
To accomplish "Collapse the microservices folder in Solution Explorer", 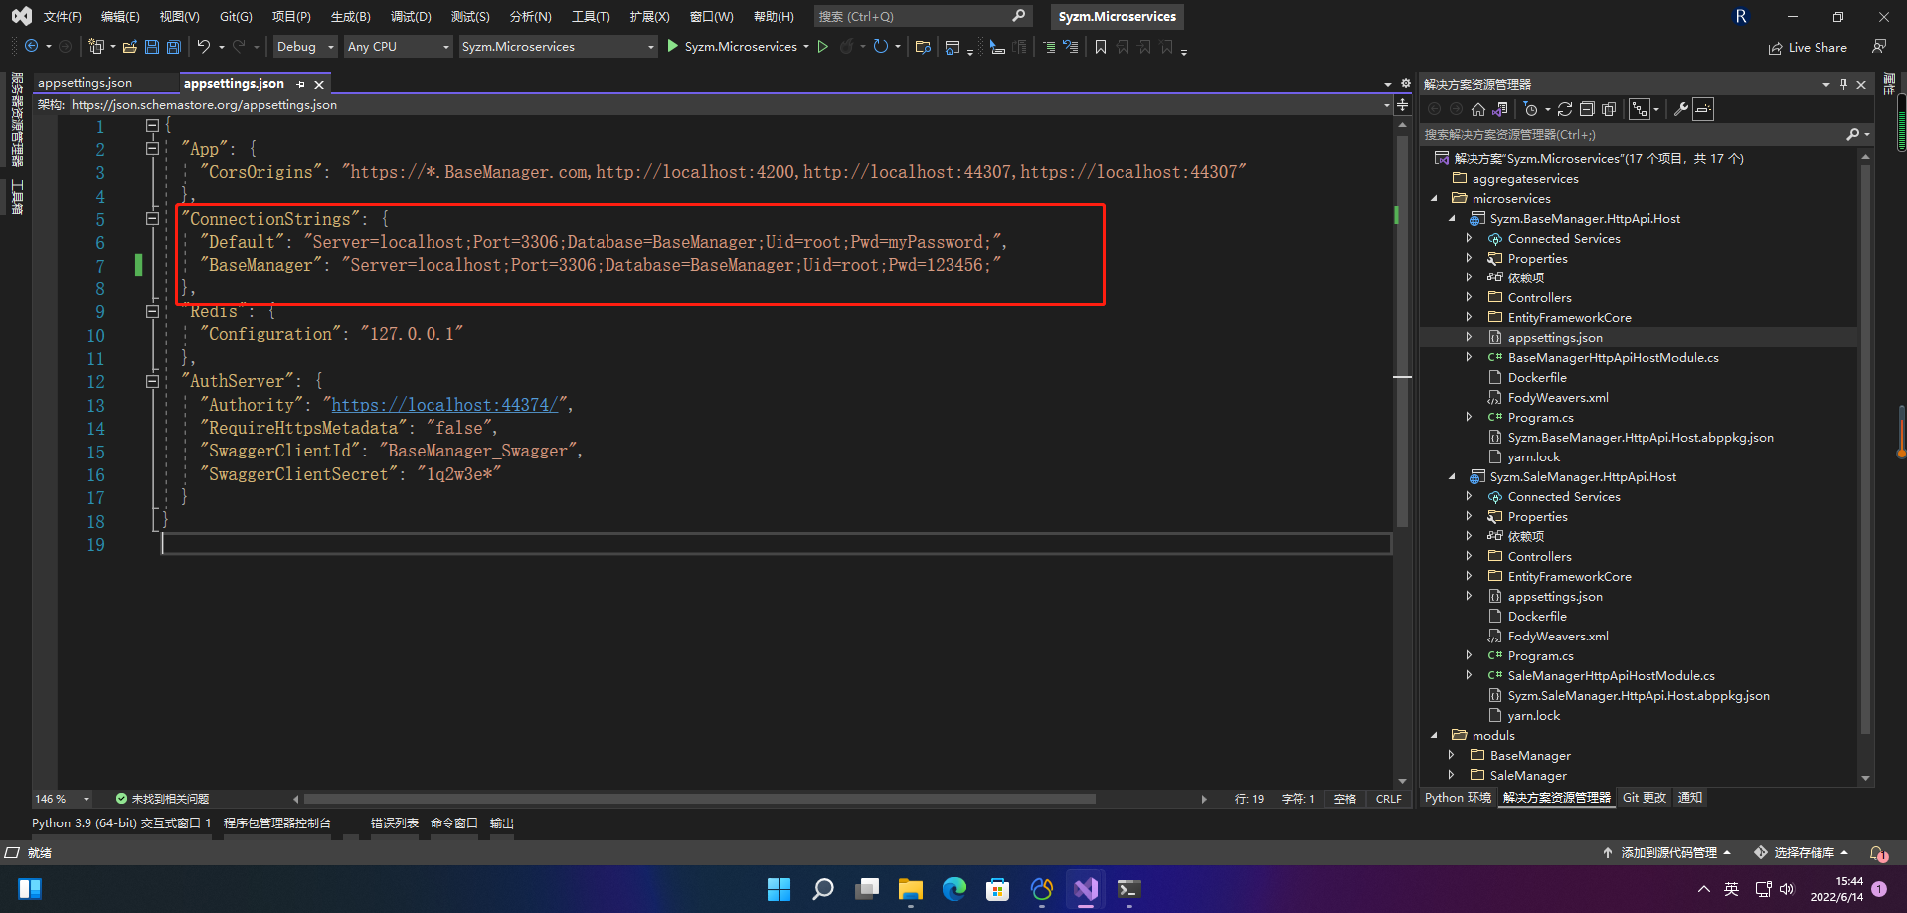I will coord(1434,199).
